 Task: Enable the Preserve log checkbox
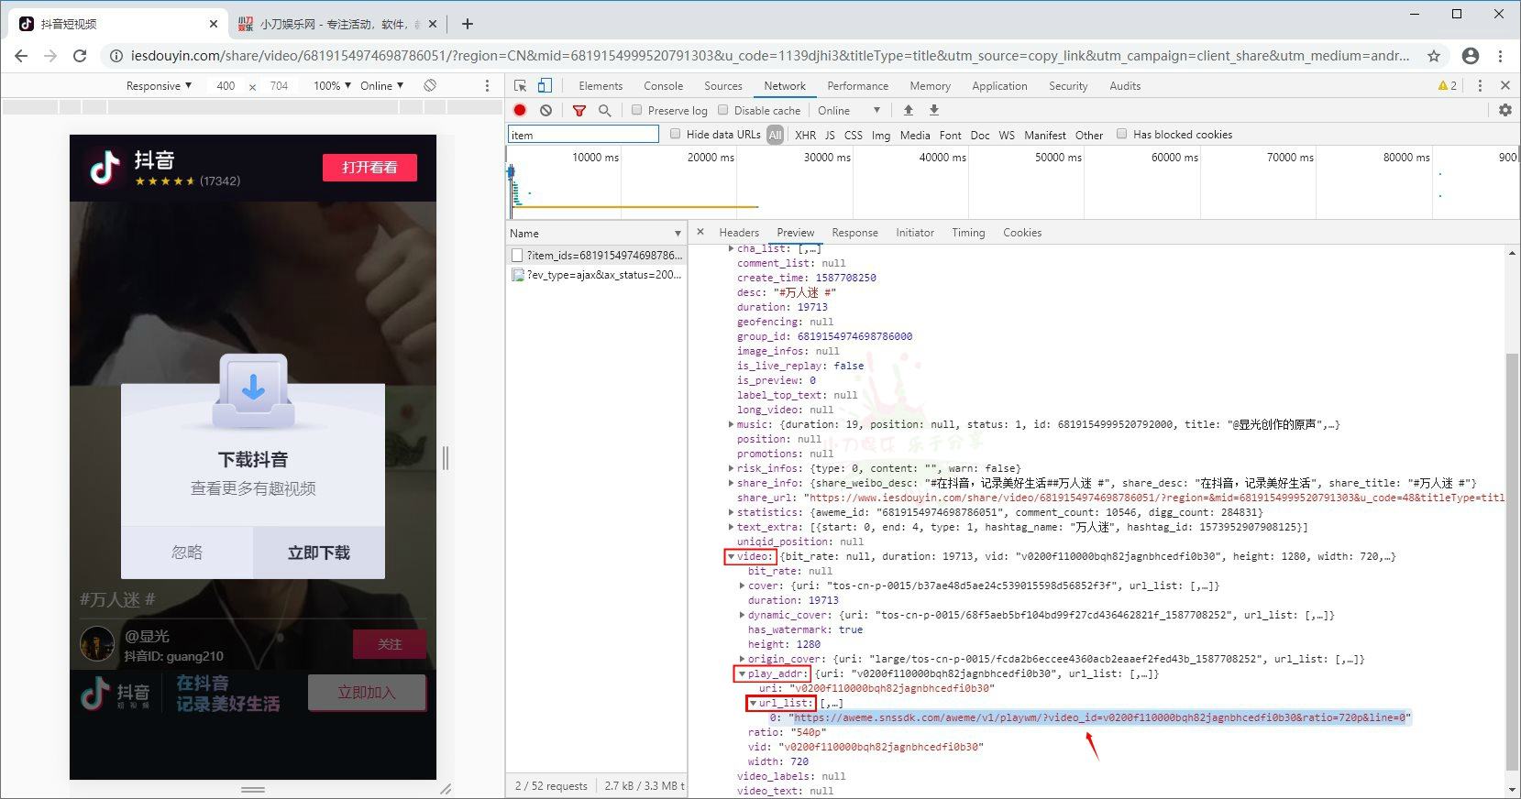coord(637,110)
